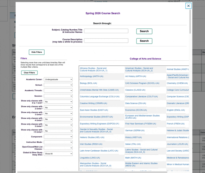Open Environmental Studies (ENVST-UA)
205x173 pixels.
tap(96, 117)
